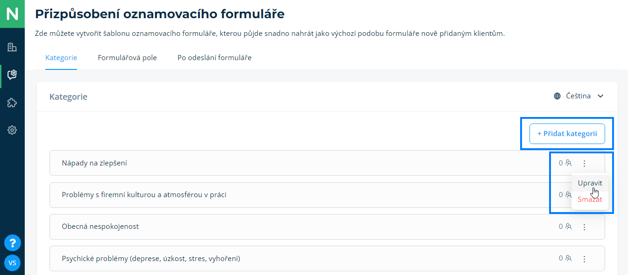Click the globe language icon
Screen dimensions: 628x275
(x=557, y=96)
